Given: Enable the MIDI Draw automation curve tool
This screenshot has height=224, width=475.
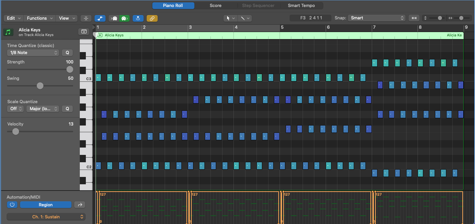Looking at the screenshot, I should [100, 18].
